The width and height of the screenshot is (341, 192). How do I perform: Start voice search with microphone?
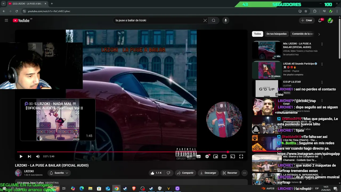pos(226,20)
